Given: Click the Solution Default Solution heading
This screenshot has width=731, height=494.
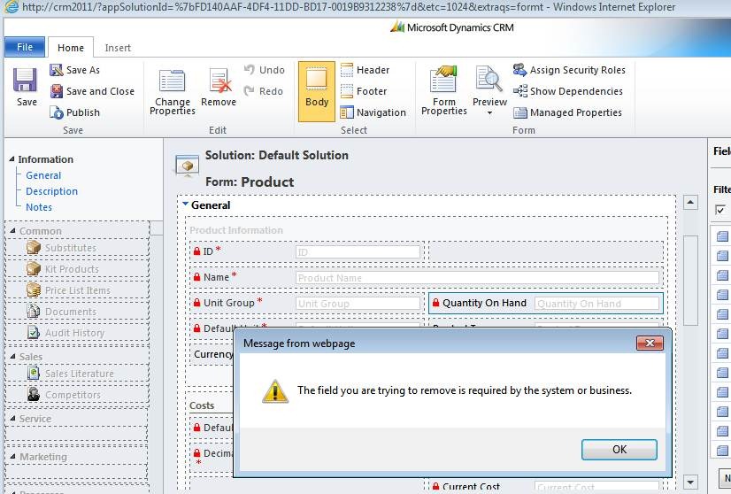Looking at the screenshot, I should (x=276, y=155).
